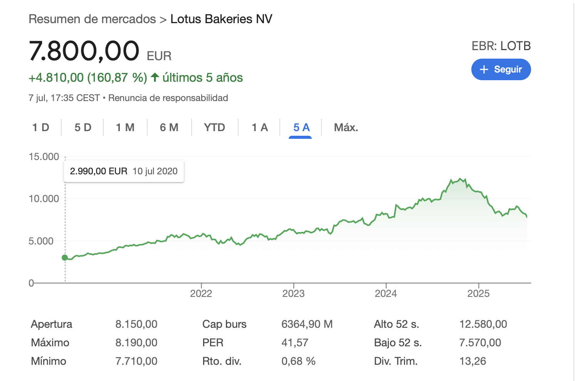Image resolution: width=575 pixels, height=381 pixels.
Task: Switch to the 1 M range tab
Action: coord(125,128)
